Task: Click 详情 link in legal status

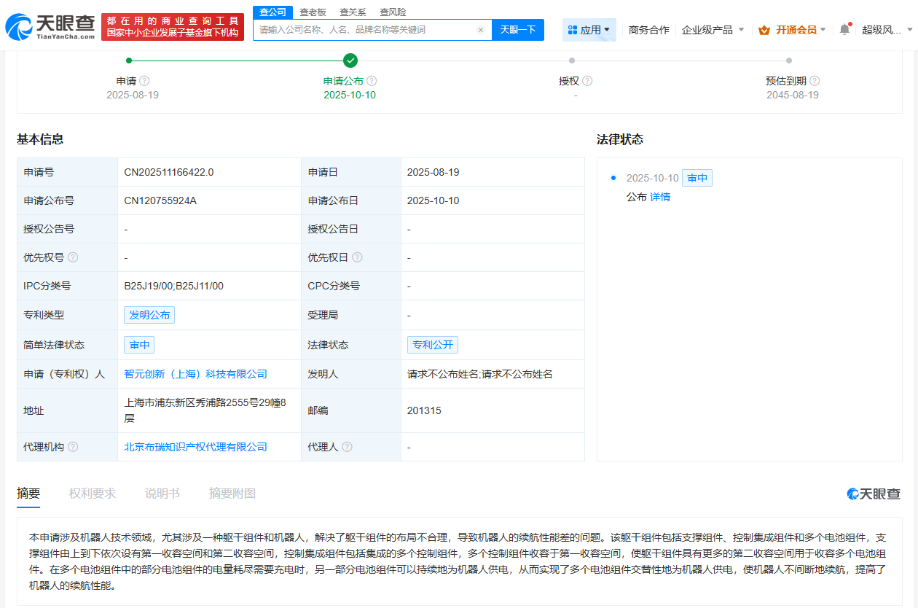Action: click(x=660, y=197)
